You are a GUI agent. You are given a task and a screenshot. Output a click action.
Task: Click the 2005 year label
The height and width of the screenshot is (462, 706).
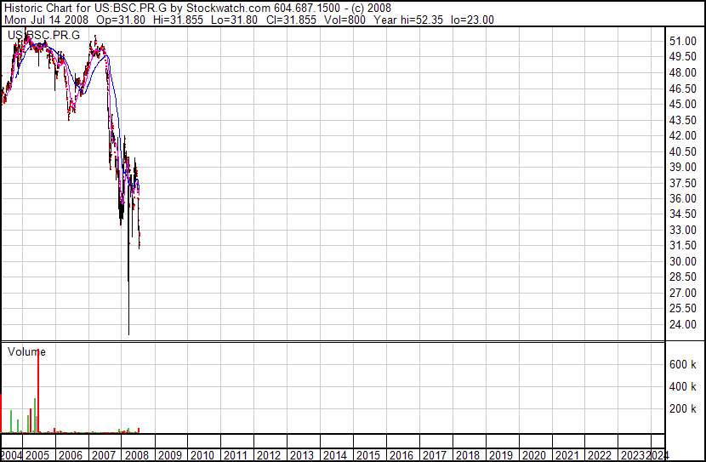point(37,455)
